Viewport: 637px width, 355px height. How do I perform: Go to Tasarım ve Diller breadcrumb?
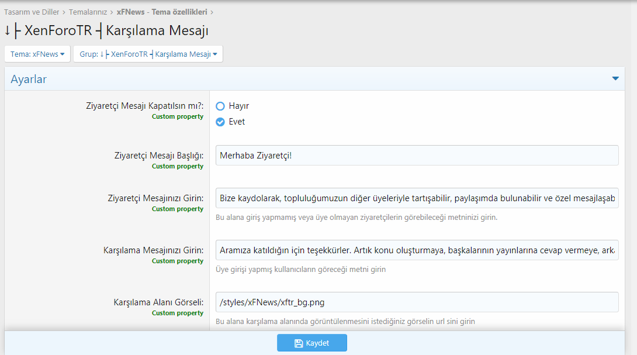tap(32, 12)
